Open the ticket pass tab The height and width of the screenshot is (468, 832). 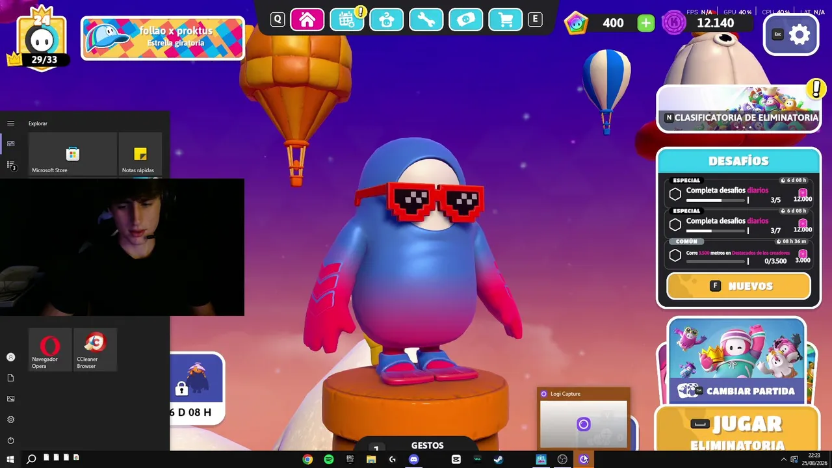point(465,19)
